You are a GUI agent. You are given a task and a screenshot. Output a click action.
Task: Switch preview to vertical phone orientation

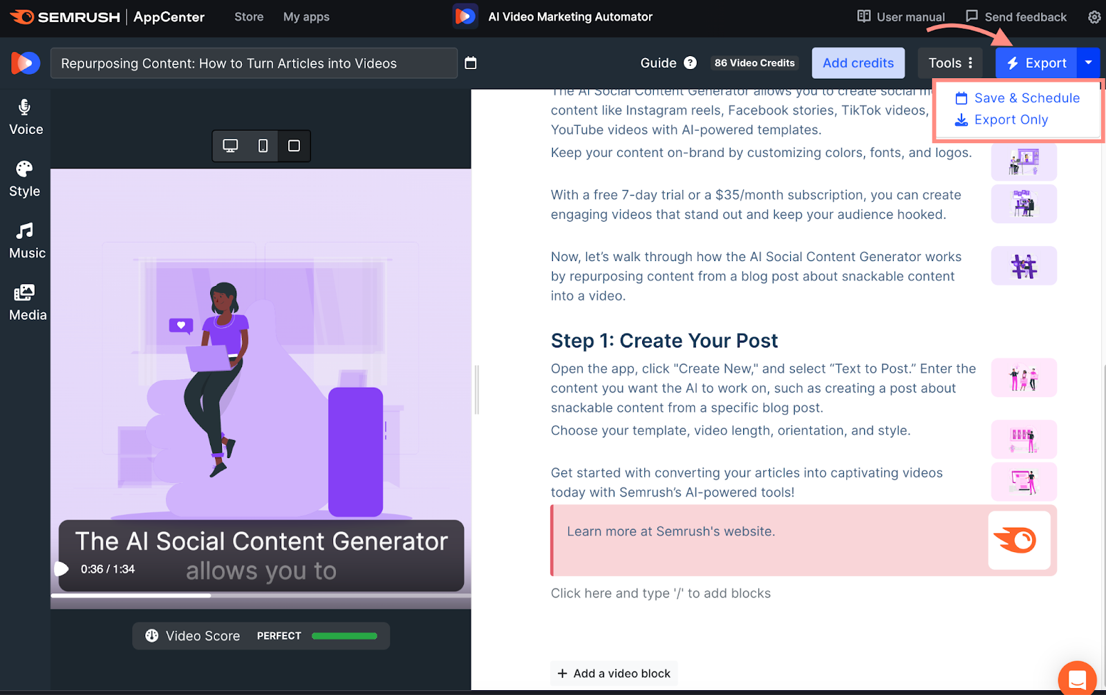262,146
